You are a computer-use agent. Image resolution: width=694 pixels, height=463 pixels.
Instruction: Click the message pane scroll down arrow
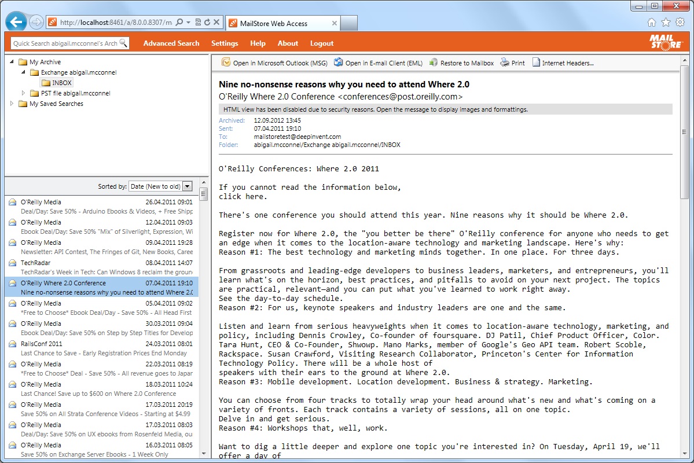point(685,454)
